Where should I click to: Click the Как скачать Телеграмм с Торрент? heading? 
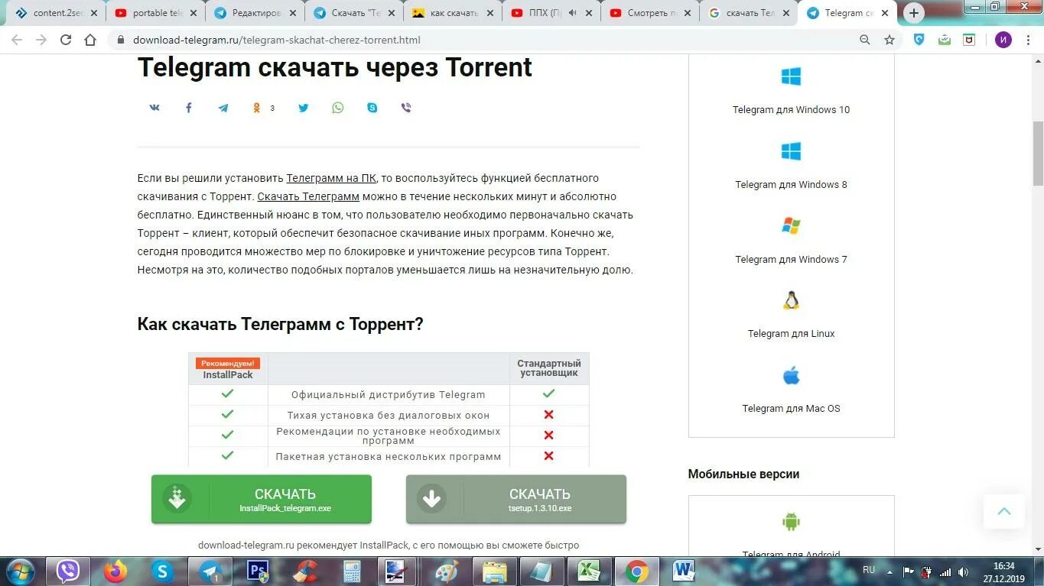[x=280, y=324]
